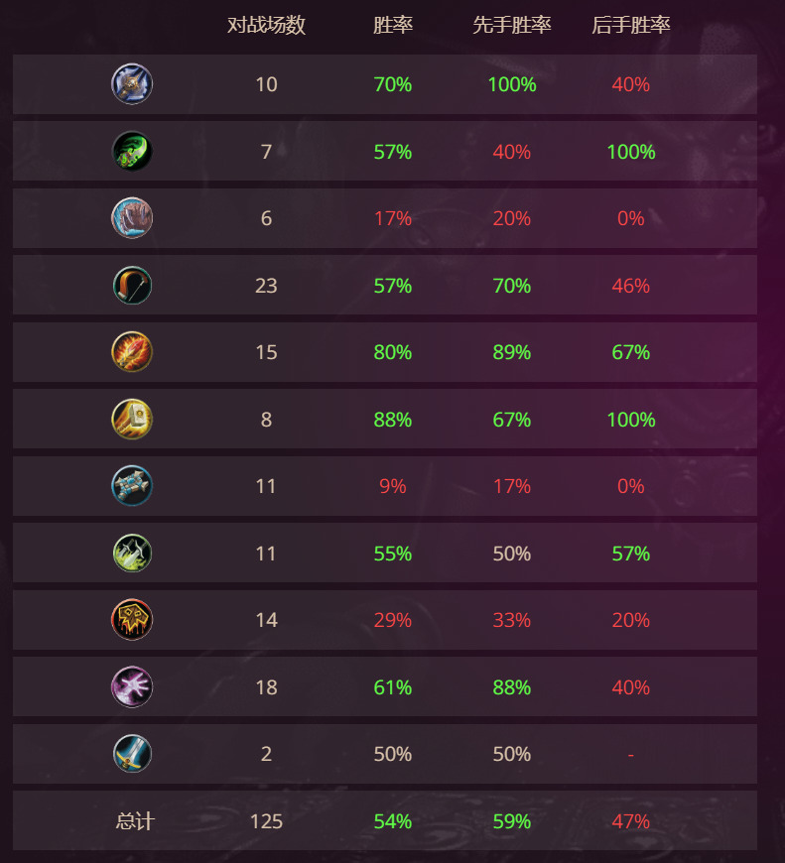Click the Hunter's 23 games count
Viewport: 785px width, 863px height.
coord(266,286)
